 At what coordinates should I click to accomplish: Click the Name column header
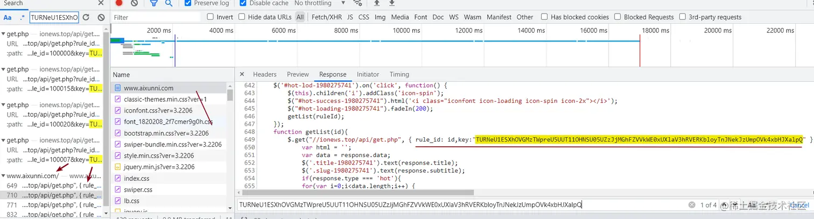[x=172, y=75]
